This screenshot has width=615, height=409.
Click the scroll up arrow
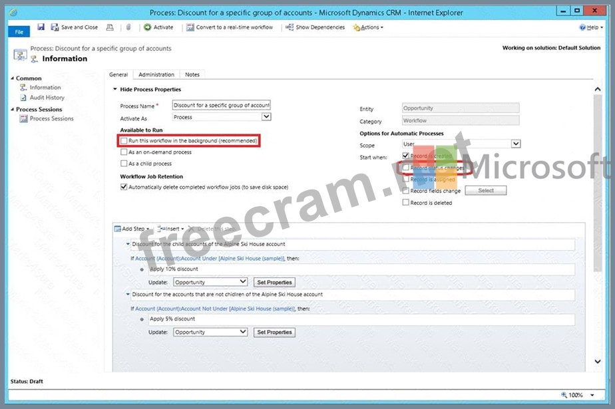(x=597, y=89)
